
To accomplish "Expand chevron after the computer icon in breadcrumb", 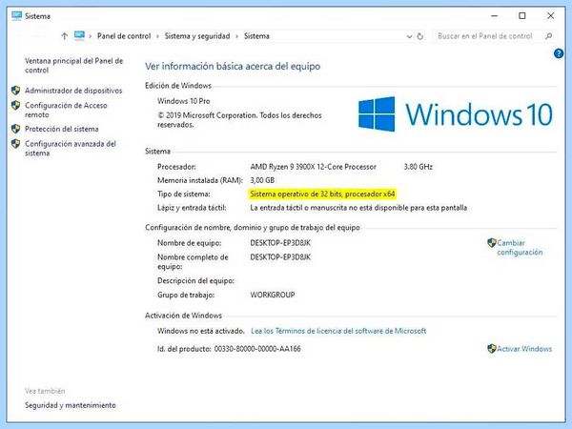I will tap(91, 36).
